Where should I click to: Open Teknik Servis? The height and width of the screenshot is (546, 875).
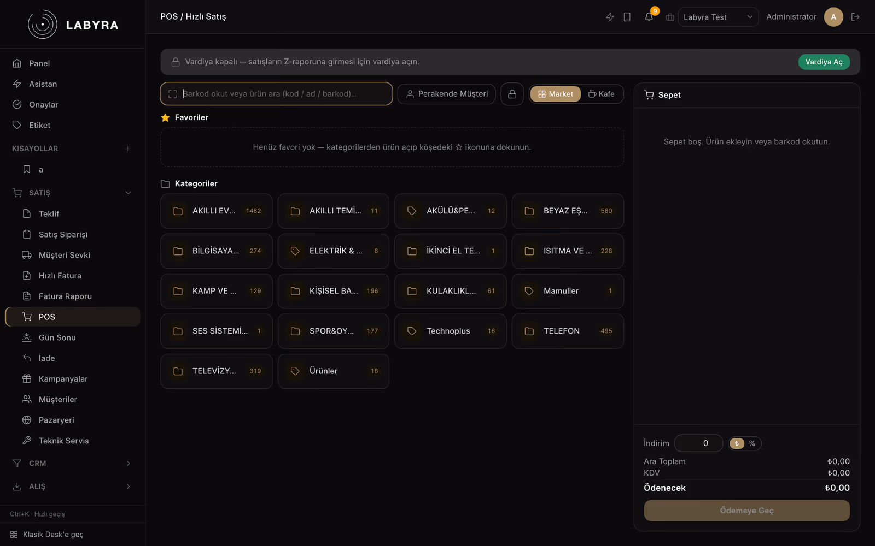pos(73,441)
